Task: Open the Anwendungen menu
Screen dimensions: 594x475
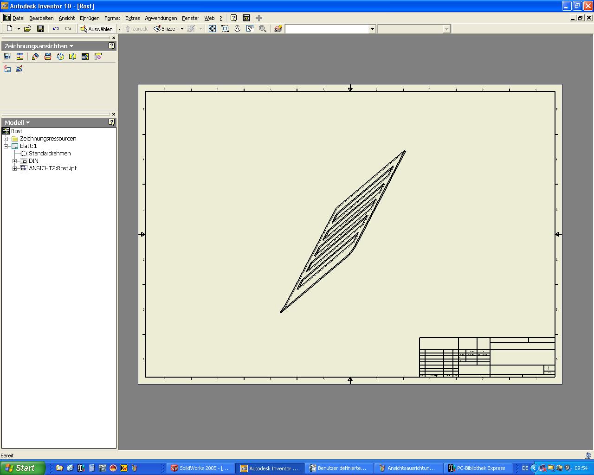Action: [x=161, y=18]
